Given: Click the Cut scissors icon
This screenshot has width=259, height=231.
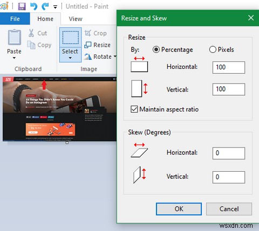Looking at the screenshot, I should tap(31, 33).
